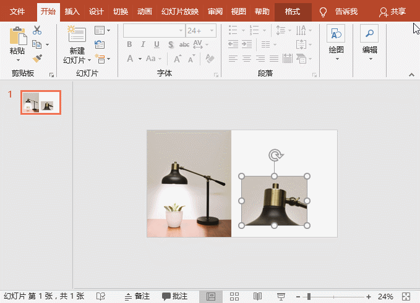Open the Drawing (绘图) tools button
420x303 pixels.
tap(336, 35)
